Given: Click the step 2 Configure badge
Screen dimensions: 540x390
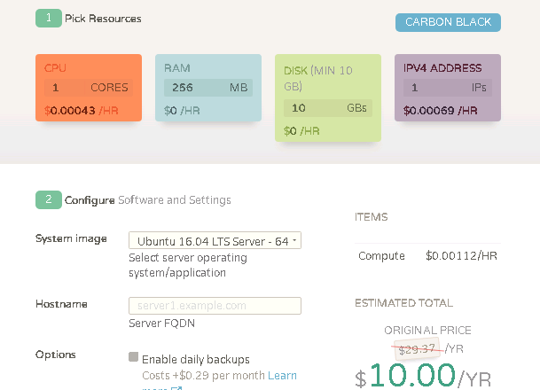Looking at the screenshot, I should pos(48,199).
